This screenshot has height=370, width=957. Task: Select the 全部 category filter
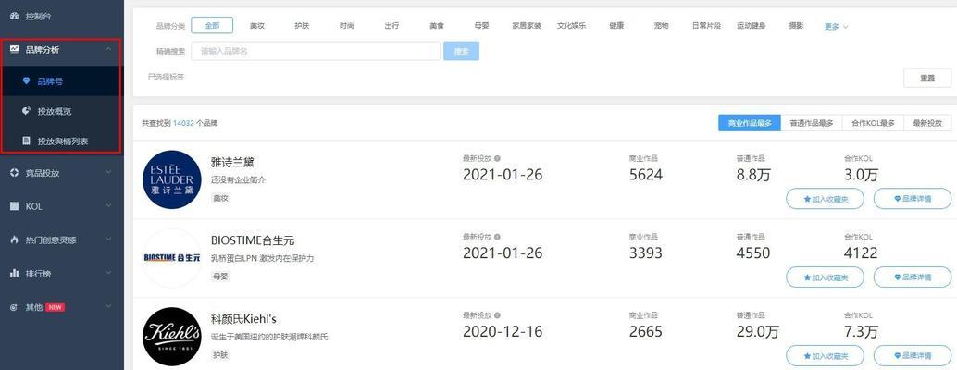212,26
